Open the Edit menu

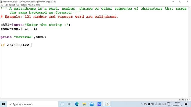(6, 5)
